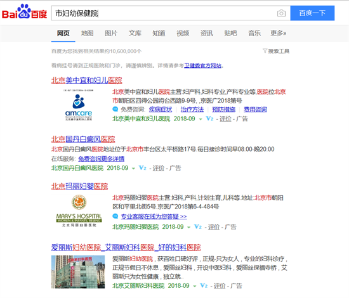This screenshot has height=298, width=349.
Task: Click V2 badge in 艾丽斯妇科 result
Action: pos(204,285)
